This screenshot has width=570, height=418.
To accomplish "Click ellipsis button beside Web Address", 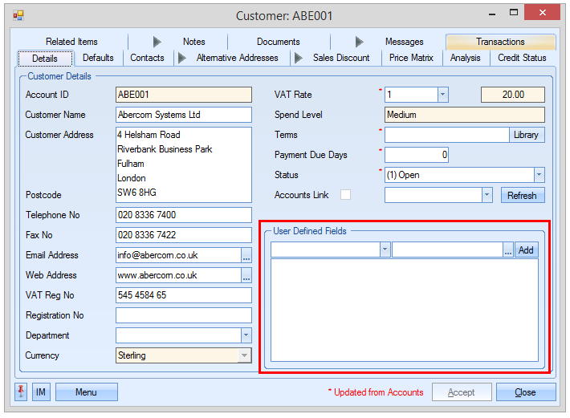I will [x=246, y=275].
